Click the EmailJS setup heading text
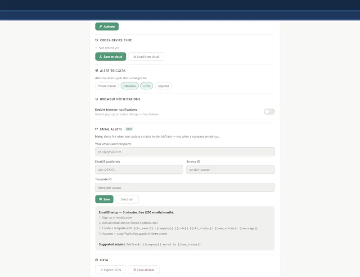 [136, 212]
